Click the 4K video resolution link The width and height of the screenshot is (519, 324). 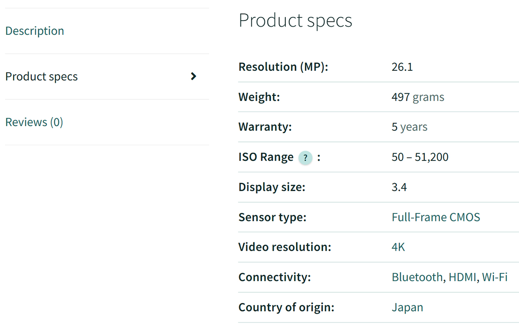point(398,247)
